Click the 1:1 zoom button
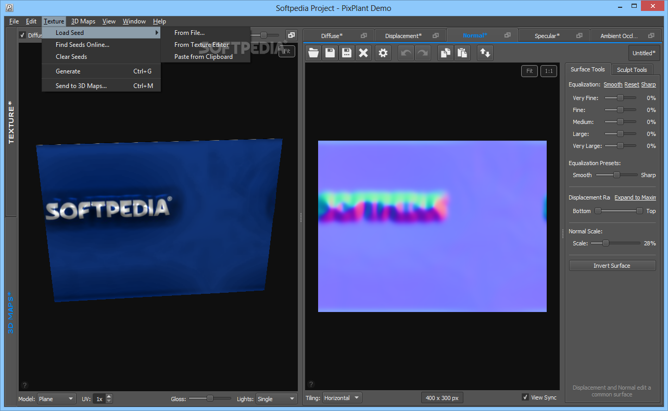This screenshot has width=668, height=411. point(549,71)
